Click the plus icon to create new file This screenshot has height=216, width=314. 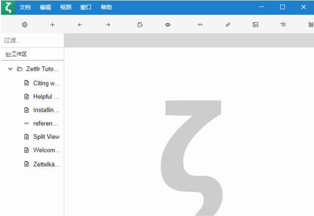(53, 25)
